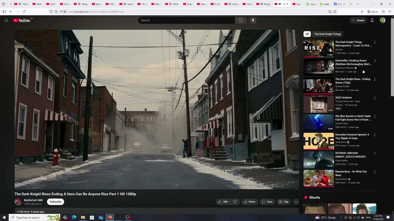Open 'Kennedy's Greatest Speech' video title
The width and height of the screenshot is (394, 221).
(352, 136)
